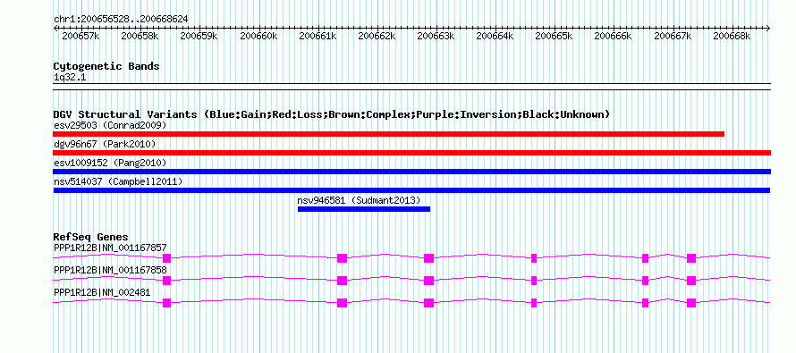The height and width of the screenshot is (353, 796).
Task: Select the 200664k ruler tick label
Action: (x=495, y=36)
